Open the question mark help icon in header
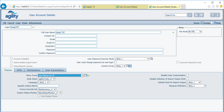Image resolution: width=224 pixels, height=112 pixels. [213, 15]
